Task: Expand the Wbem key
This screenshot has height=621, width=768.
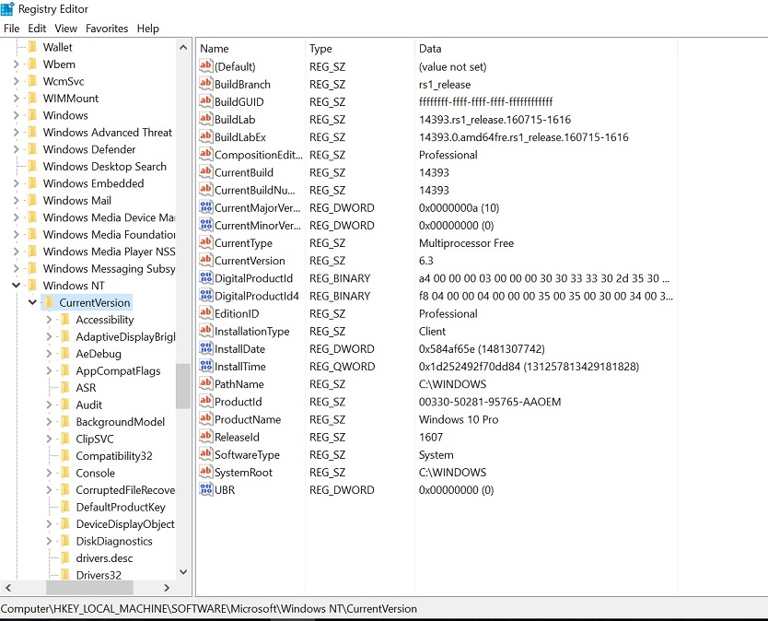Action: pyautogui.click(x=17, y=64)
